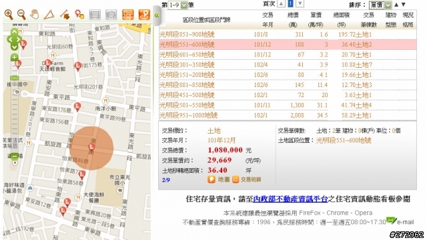Choose the circle selection tool

pos(111,15)
